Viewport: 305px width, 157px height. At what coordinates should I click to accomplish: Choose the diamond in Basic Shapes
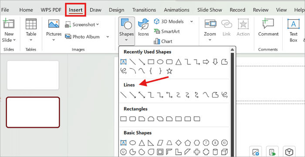[x=178, y=143]
